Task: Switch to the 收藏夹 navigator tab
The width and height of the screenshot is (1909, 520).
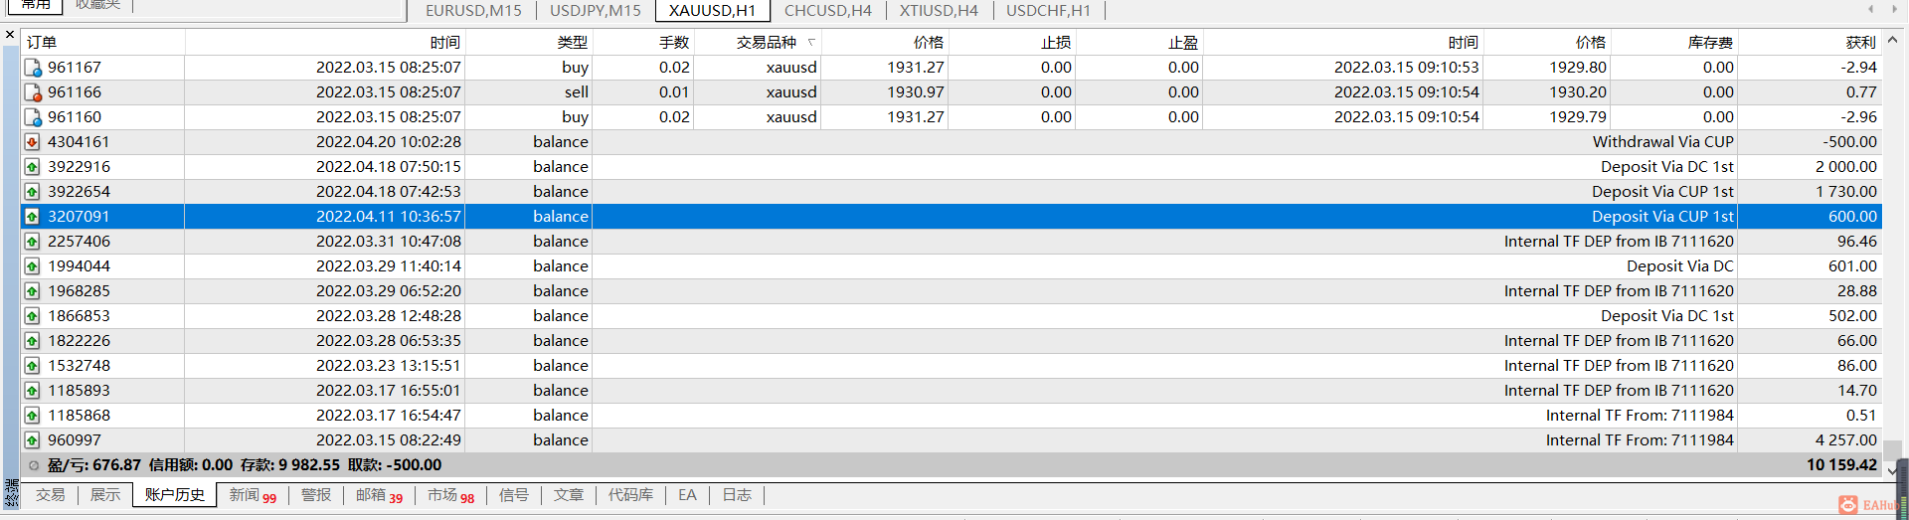Action: click(x=97, y=5)
